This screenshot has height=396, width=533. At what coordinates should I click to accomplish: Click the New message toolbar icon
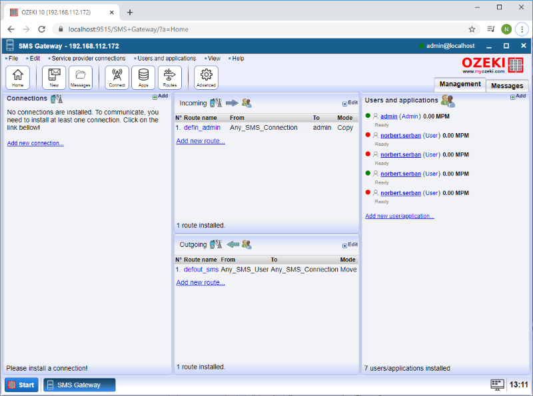(x=54, y=77)
